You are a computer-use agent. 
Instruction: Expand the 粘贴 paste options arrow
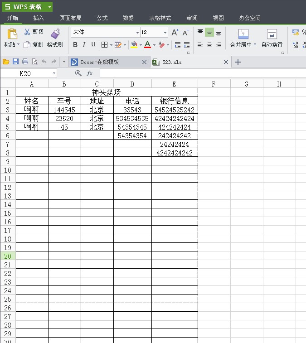[x=19, y=44]
